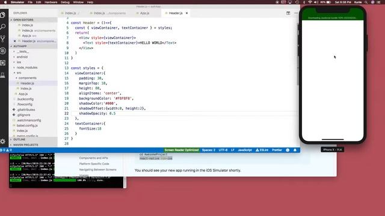Open the editor More Actions ellipsis menu

pos(296,13)
